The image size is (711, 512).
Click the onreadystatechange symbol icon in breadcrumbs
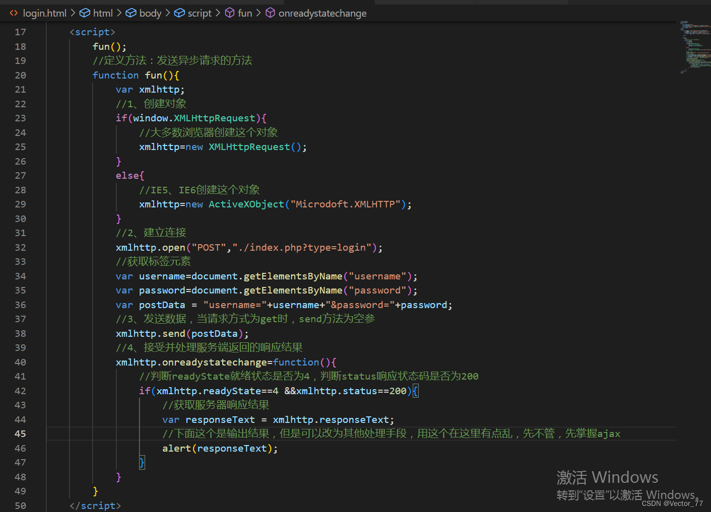coord(270,13)
